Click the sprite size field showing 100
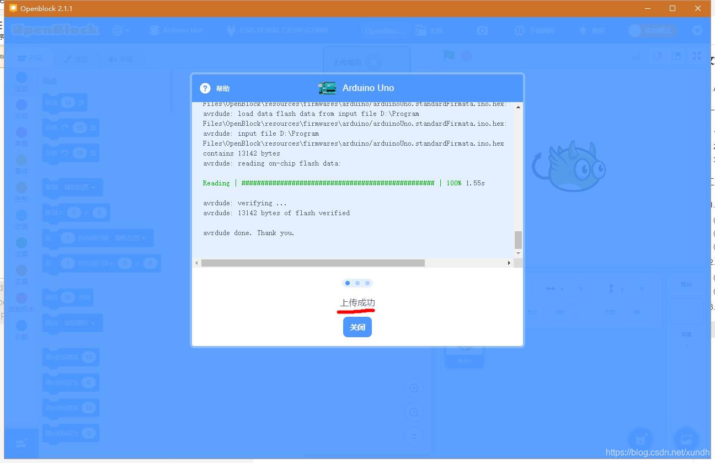715x463 pixels. click(x=559, y=312)
